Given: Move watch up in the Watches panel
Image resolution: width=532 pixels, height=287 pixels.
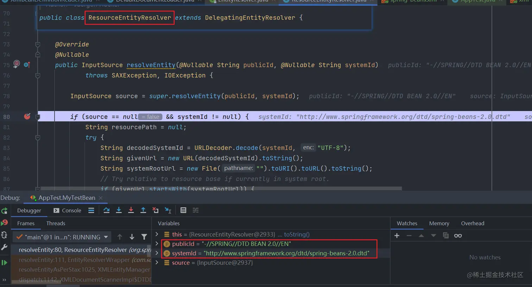Looking at the screenshot, I should tap(421, 236).
